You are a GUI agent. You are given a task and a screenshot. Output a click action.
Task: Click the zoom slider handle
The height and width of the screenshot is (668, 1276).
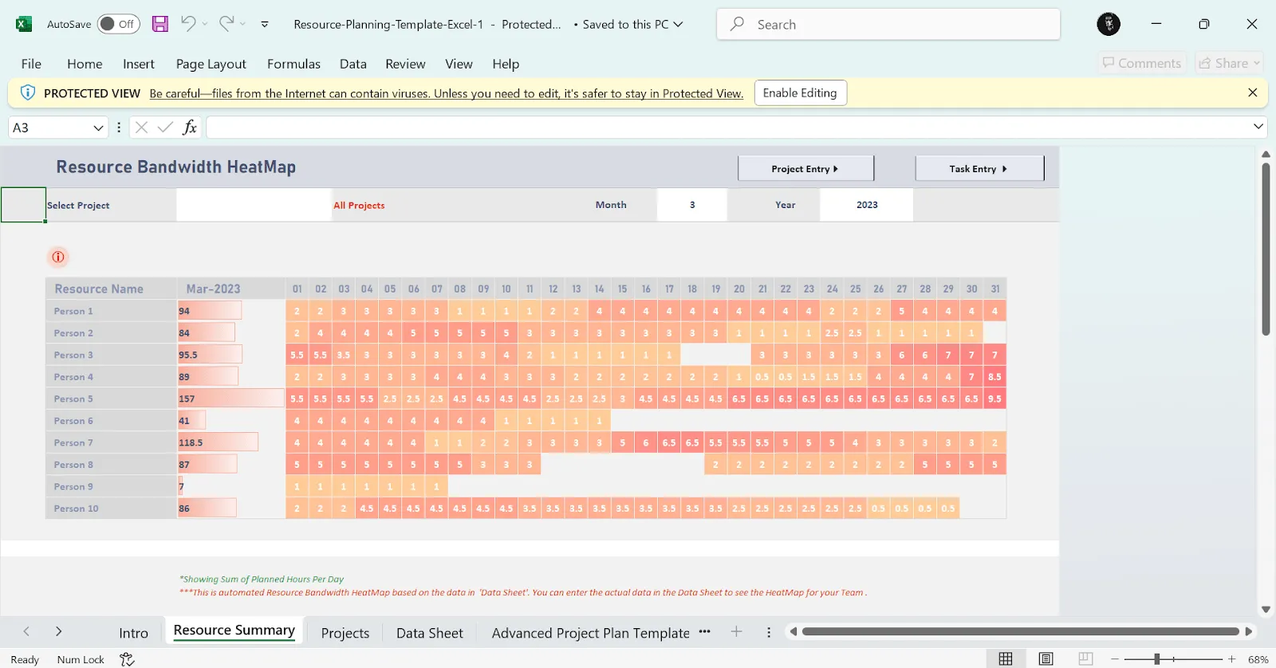1156,659
